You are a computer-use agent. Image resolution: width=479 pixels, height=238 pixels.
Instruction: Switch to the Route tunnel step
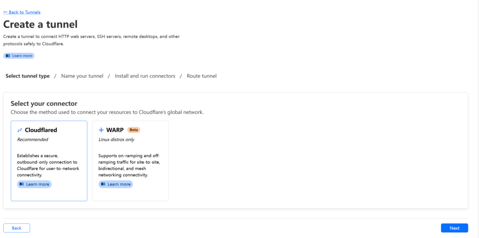point(202,76)
